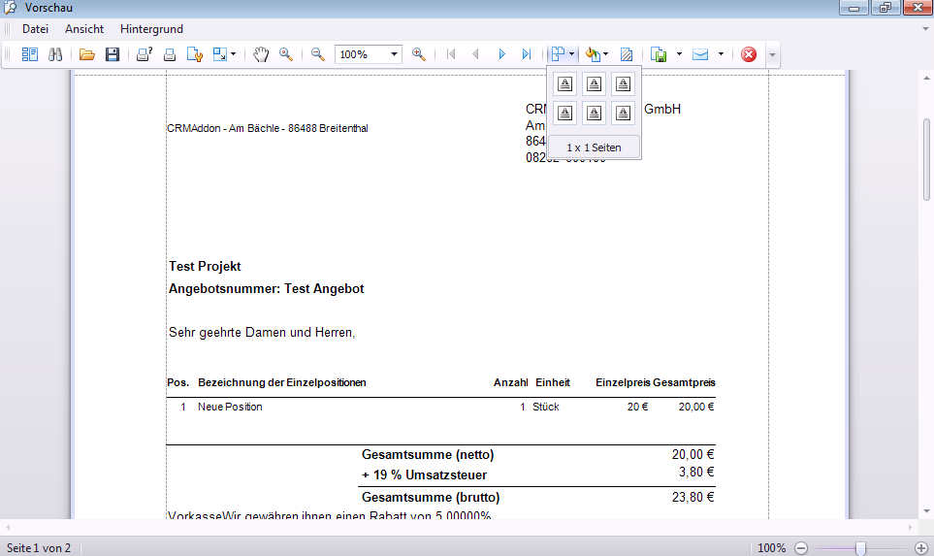This screenshot has width=934, height=556.
Task: Click the sender address 'CRMAddon - Am Bächle' line
Action: [x=268, y=128]
